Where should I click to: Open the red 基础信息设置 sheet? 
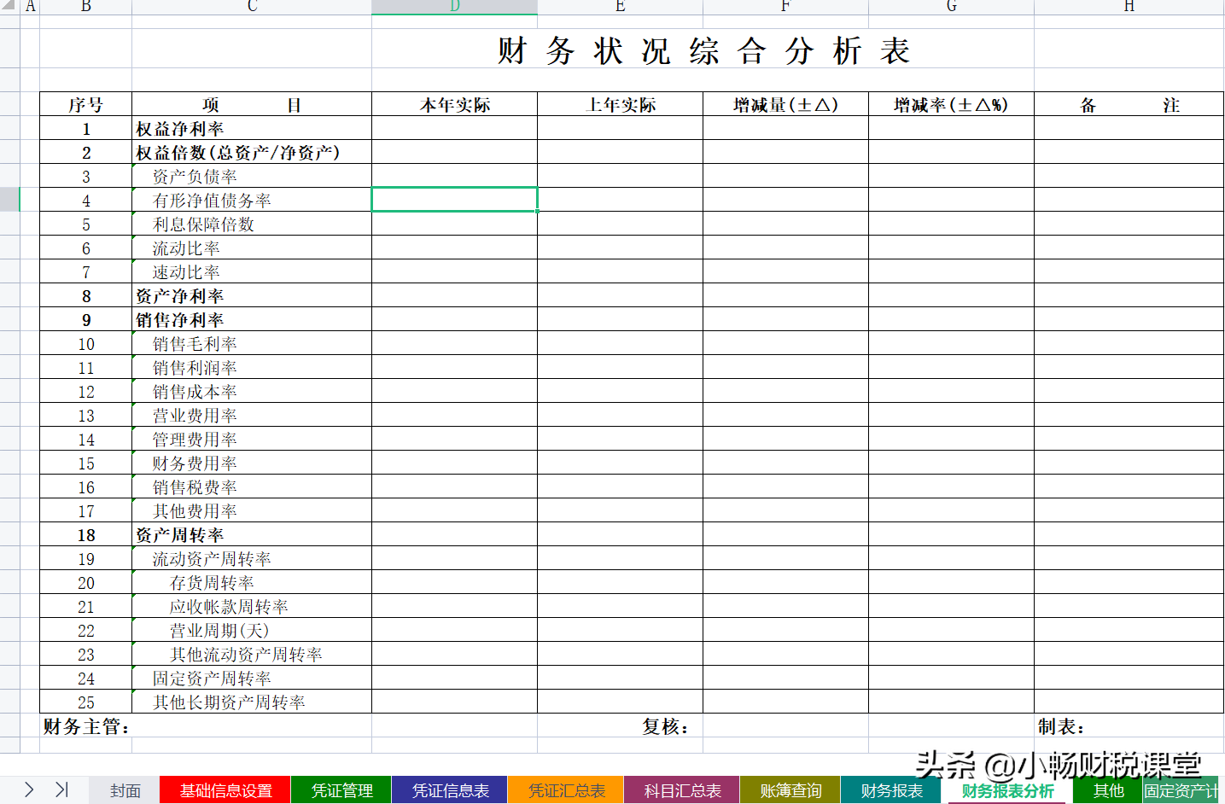[x=225, y=791]
